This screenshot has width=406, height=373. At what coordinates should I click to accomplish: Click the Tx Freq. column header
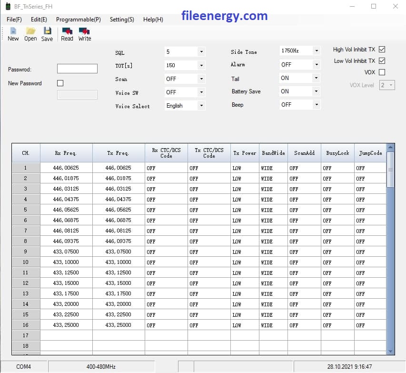(x=119, y=153)
